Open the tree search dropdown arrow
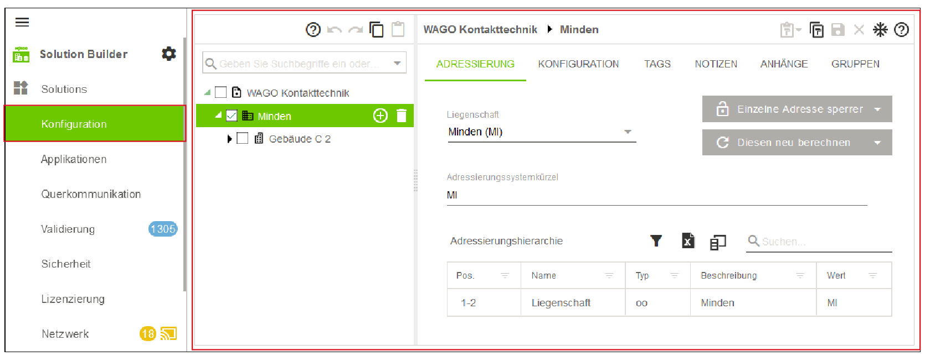The width and height of the screenshot is (925, 356). click(397, 63)
